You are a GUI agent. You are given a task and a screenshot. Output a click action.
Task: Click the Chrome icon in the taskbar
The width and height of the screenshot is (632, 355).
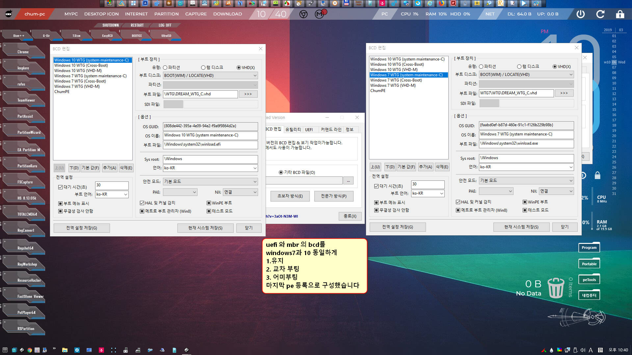pos(30,350)
